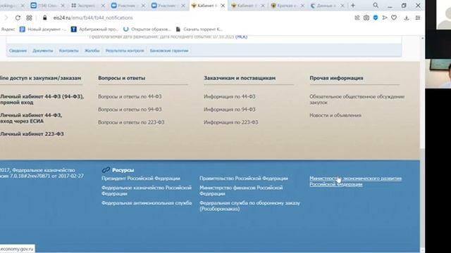The image size is (451, 253).
Task: Add page to bookmarks heart icon
Action: coord(394,18)
